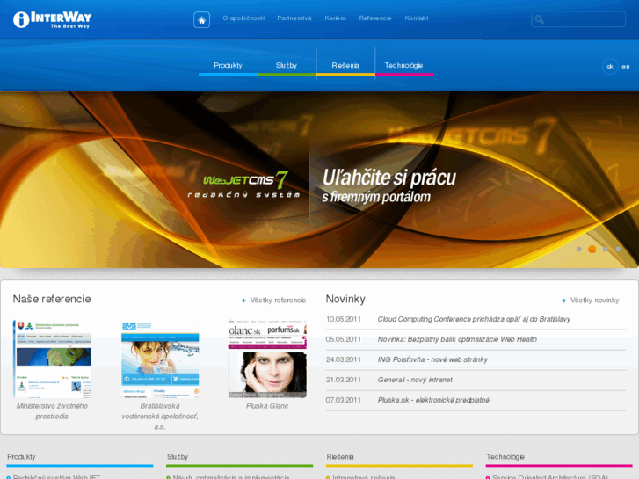Click the date 10.05.2011

click(x=344, y=319)
